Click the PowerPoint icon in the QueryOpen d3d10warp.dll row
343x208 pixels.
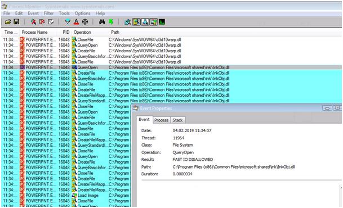click(23, 45)
